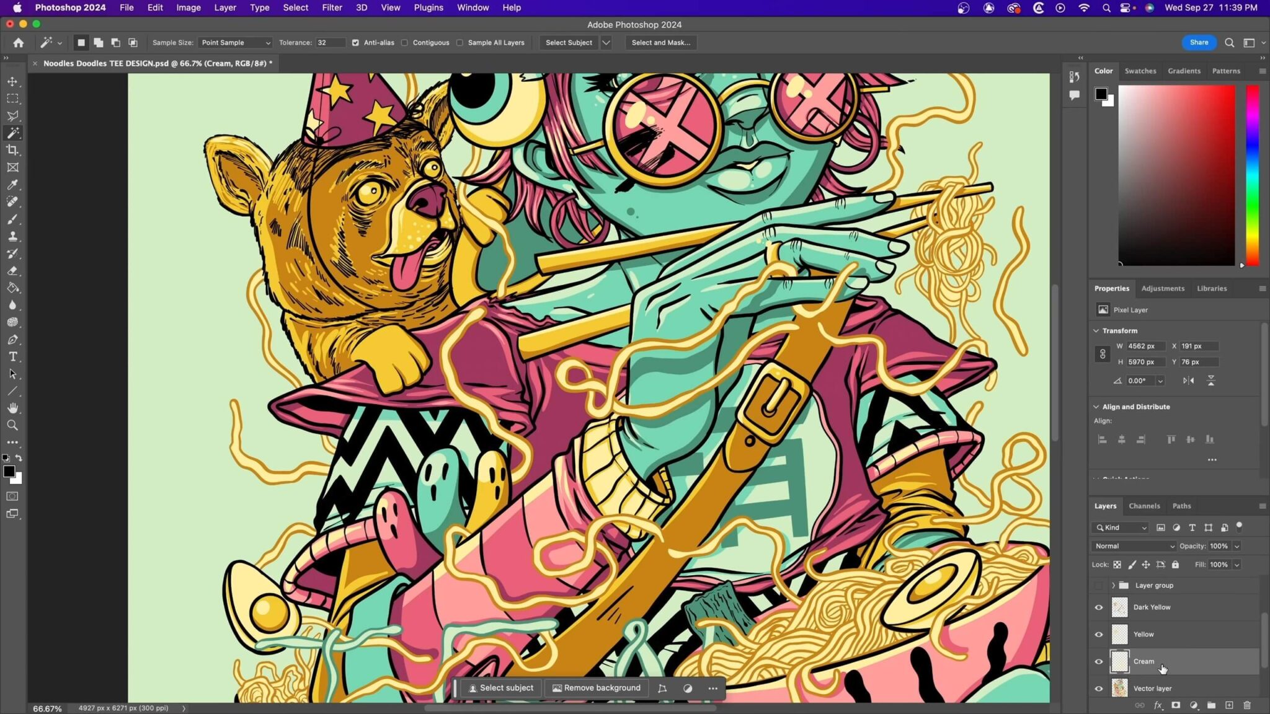Select the Hand tool
Screen dimensions: 1270x714
pyautogui.click(x=12, y=408)
